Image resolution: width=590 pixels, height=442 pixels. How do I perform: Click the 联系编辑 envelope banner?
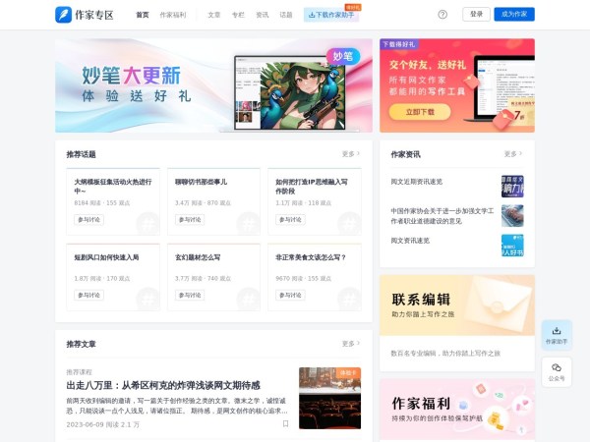[x=456, y=304]
